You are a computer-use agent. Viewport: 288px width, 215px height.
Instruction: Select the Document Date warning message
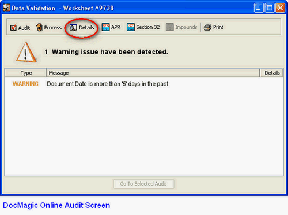point(108,84)
